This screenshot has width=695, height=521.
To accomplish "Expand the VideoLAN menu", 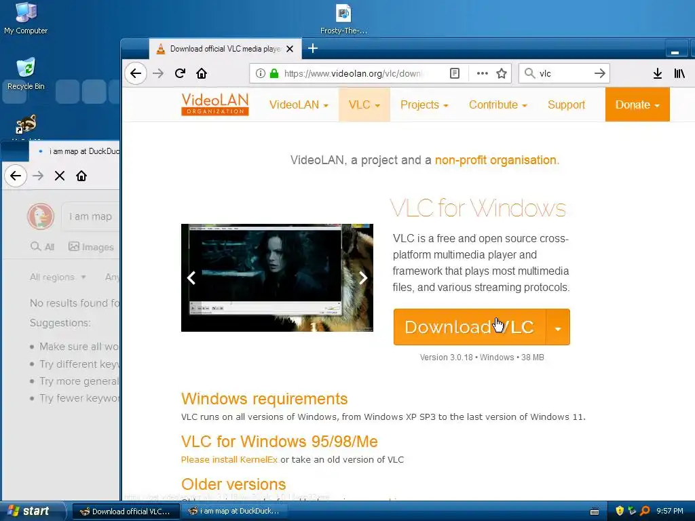I will [299, 104].
